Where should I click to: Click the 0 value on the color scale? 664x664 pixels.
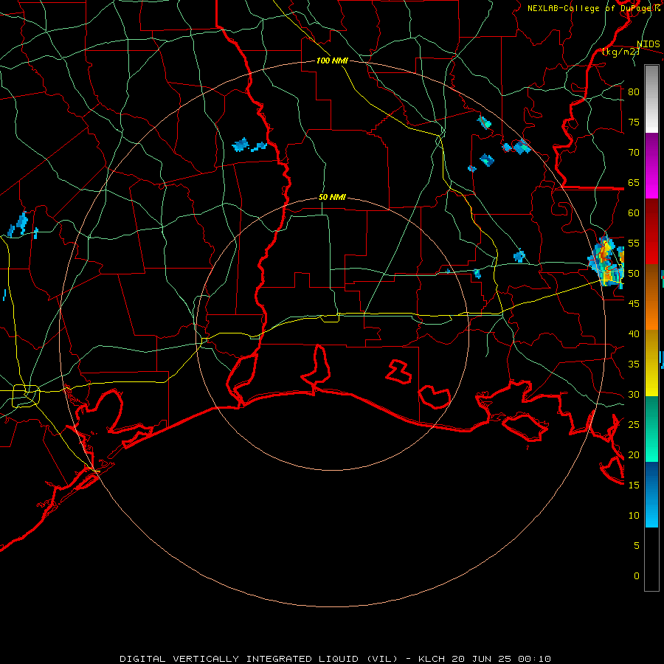[637, 576]
